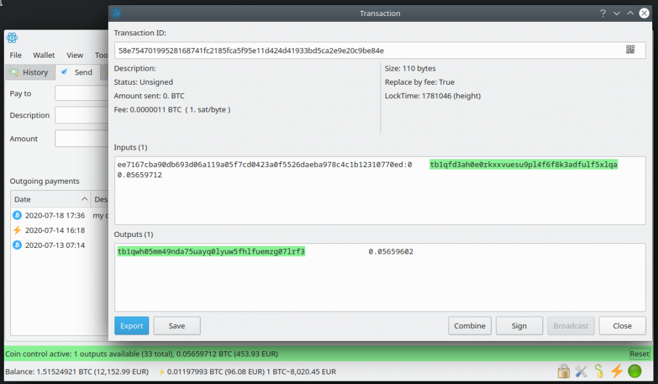Switch to the Send tab

coord(78,72)
